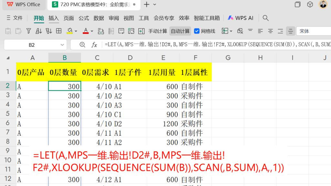Switch to 审阅 review tab
The image size is (331, 186).
pyautogui.click(x=113, y=18)
